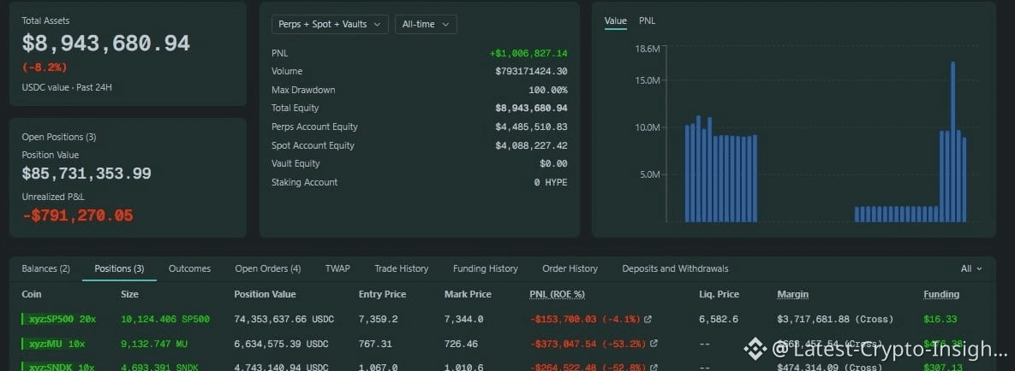Open Perps + Spot + Vaults dropdown
This screenshot has height=371, width=1015.
pos(330,24)
